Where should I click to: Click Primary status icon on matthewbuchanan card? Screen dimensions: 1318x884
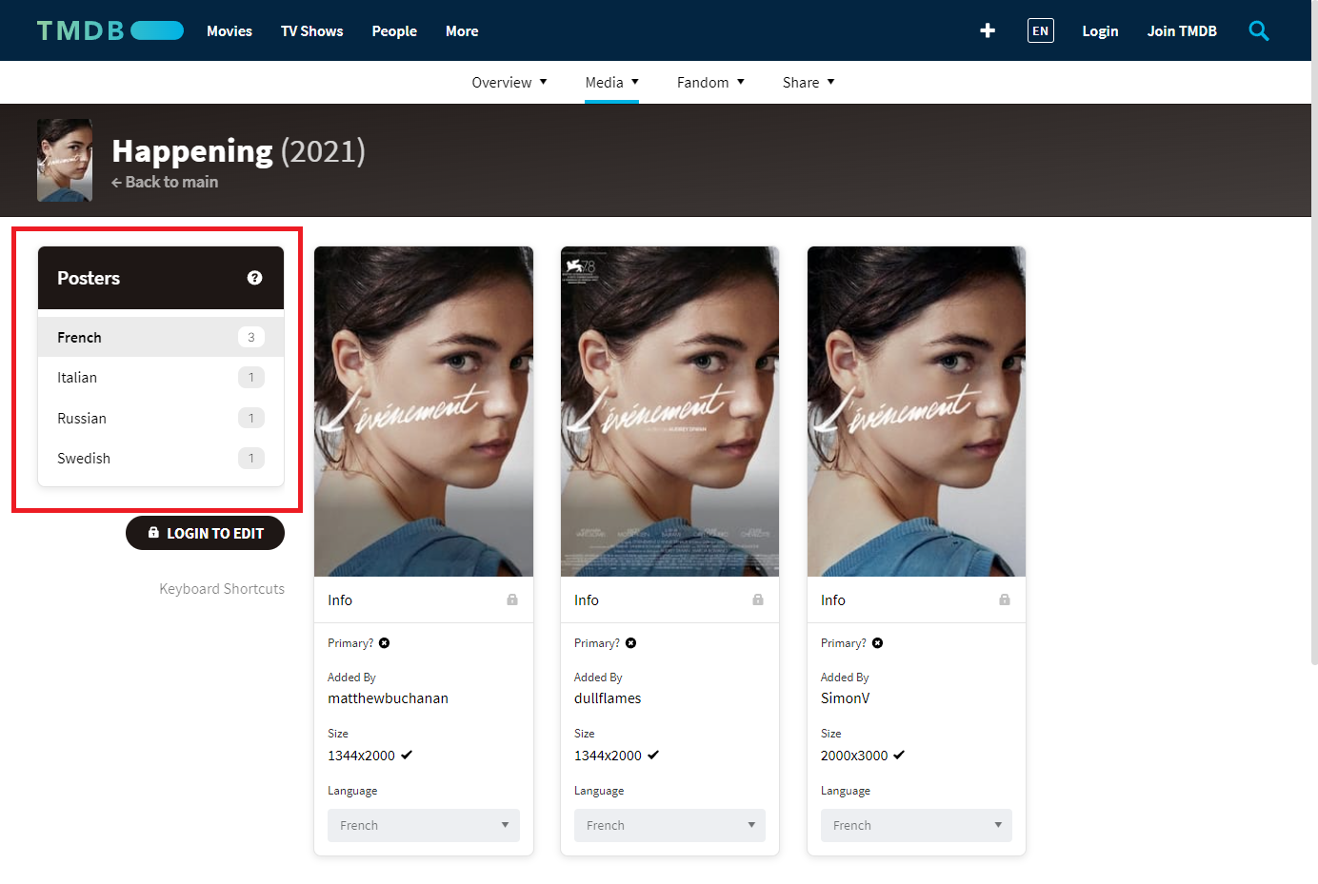385,643
